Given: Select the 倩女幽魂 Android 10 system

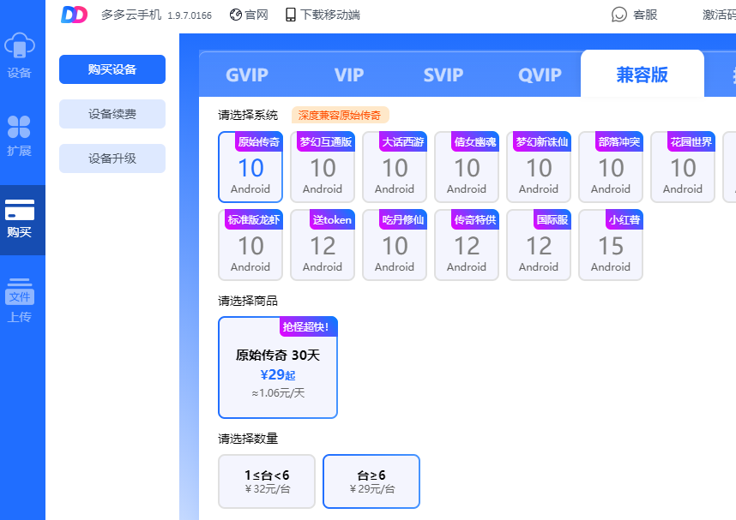Looking at the screenshot, I should tap(467, 167).
